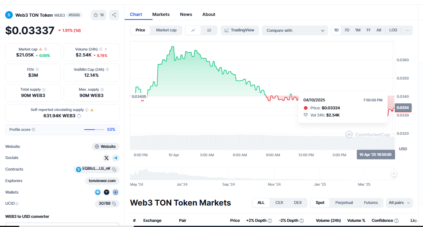Select the Price chart toggle

click(x=140, y=30)
